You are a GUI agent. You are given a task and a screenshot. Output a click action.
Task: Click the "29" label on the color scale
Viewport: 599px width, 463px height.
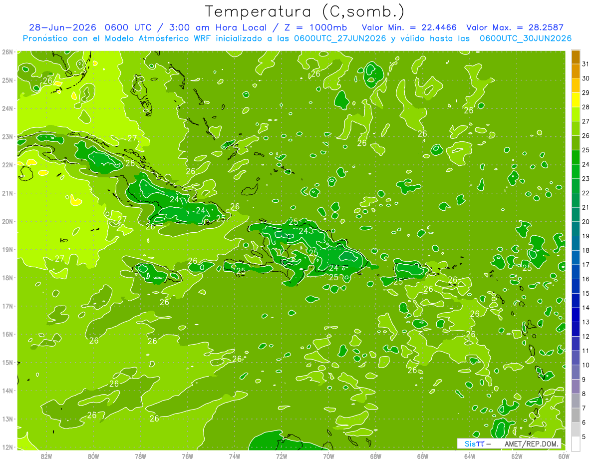[x=586, y=93]
